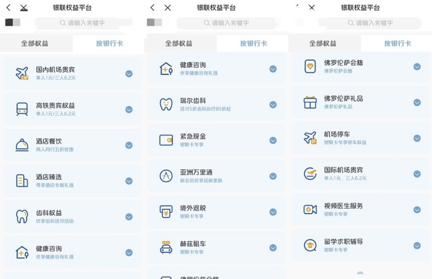Expand the 酒店餐饮 row chevron
The width and height of the screenshot is (432, 279).
tap(129, 145)
